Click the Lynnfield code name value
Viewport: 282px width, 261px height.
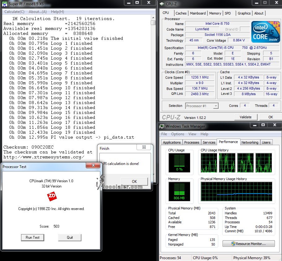click(x=202, y=29)
